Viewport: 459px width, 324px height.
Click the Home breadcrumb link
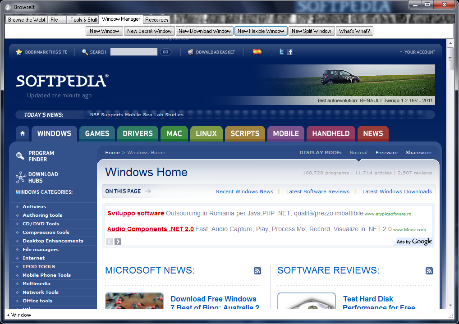click(x=112, y=152)
